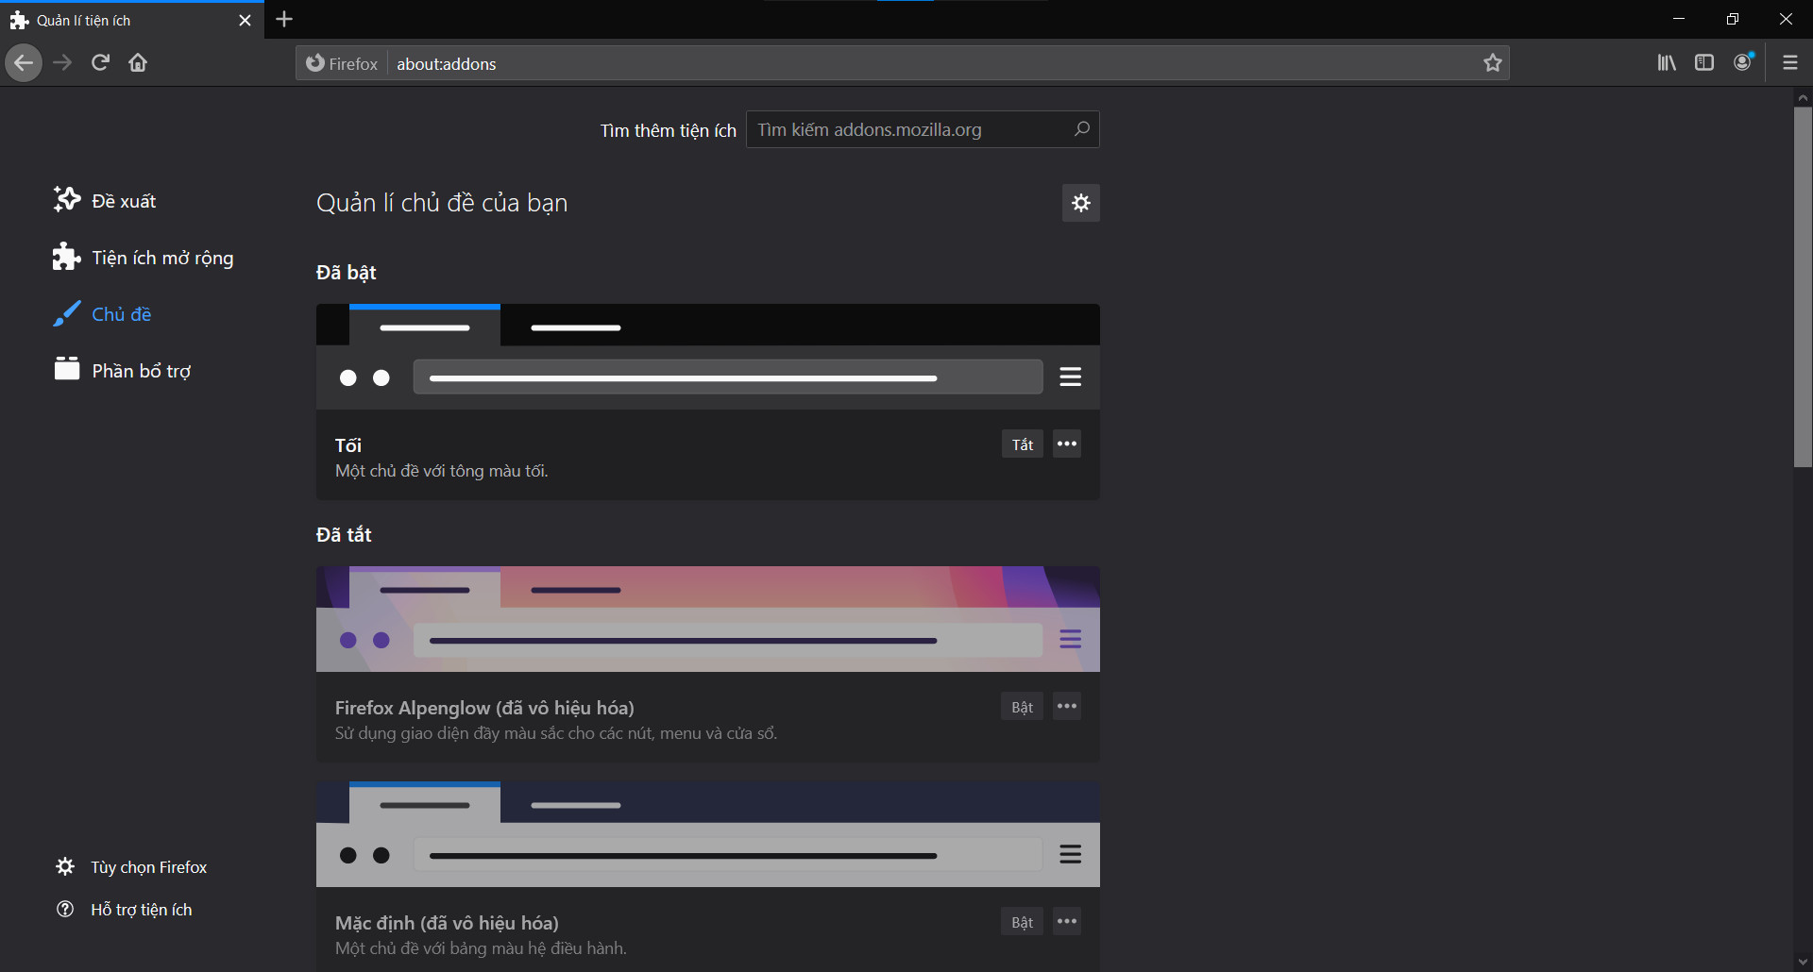Image resolution: width=1813 pixels, height=972 pixels.
Task: Enable the Firefox Alpenglow theme
Action: pyautogui.click(x=1022, y=706)
